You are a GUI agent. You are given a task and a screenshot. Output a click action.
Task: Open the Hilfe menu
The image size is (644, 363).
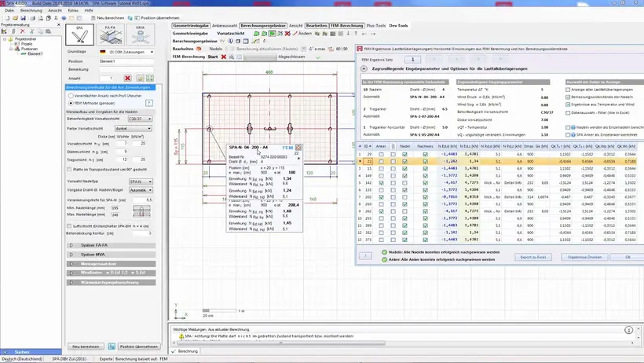[89, 10]
